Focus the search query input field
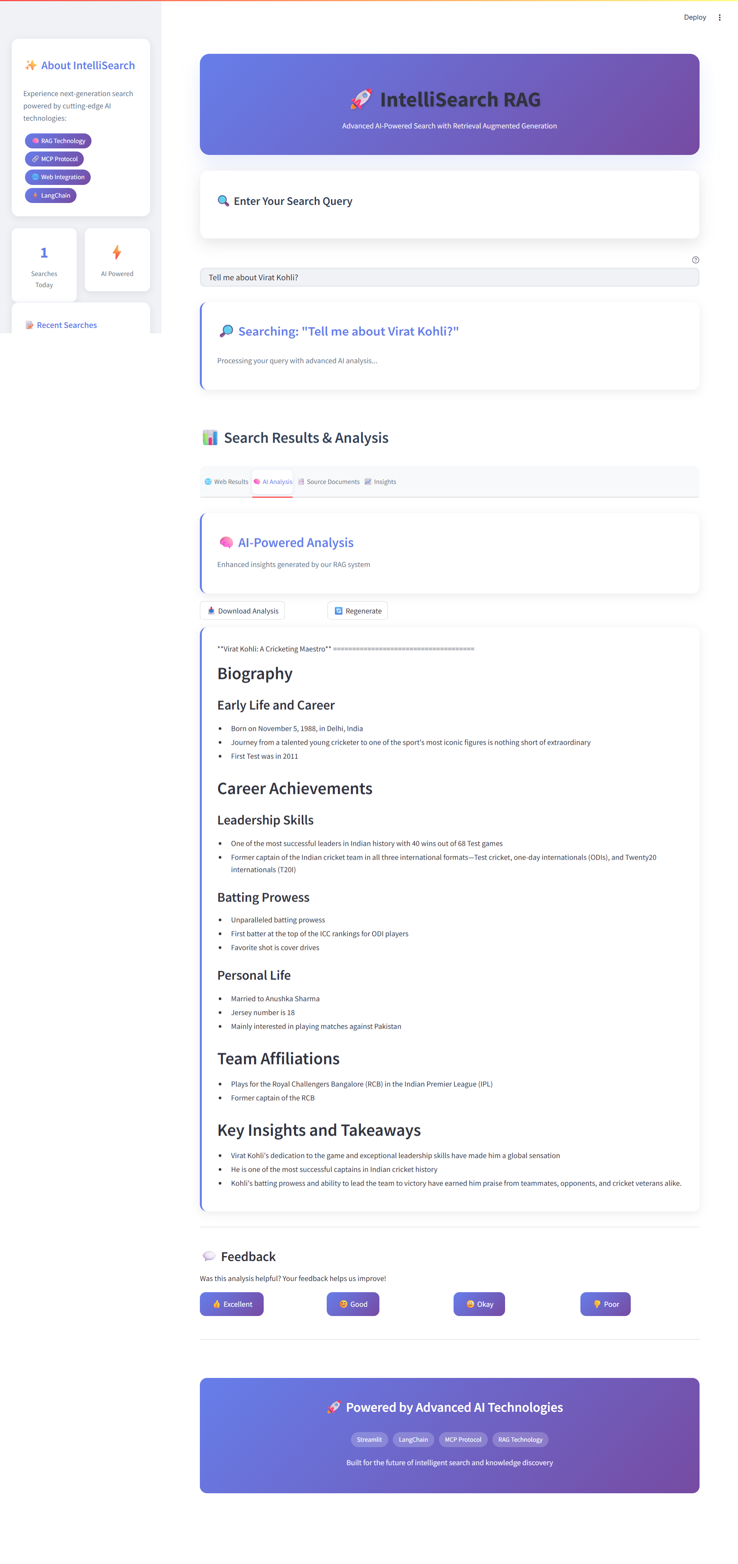The height and width of the screenshot is (1564, 738). coord(449,278)
